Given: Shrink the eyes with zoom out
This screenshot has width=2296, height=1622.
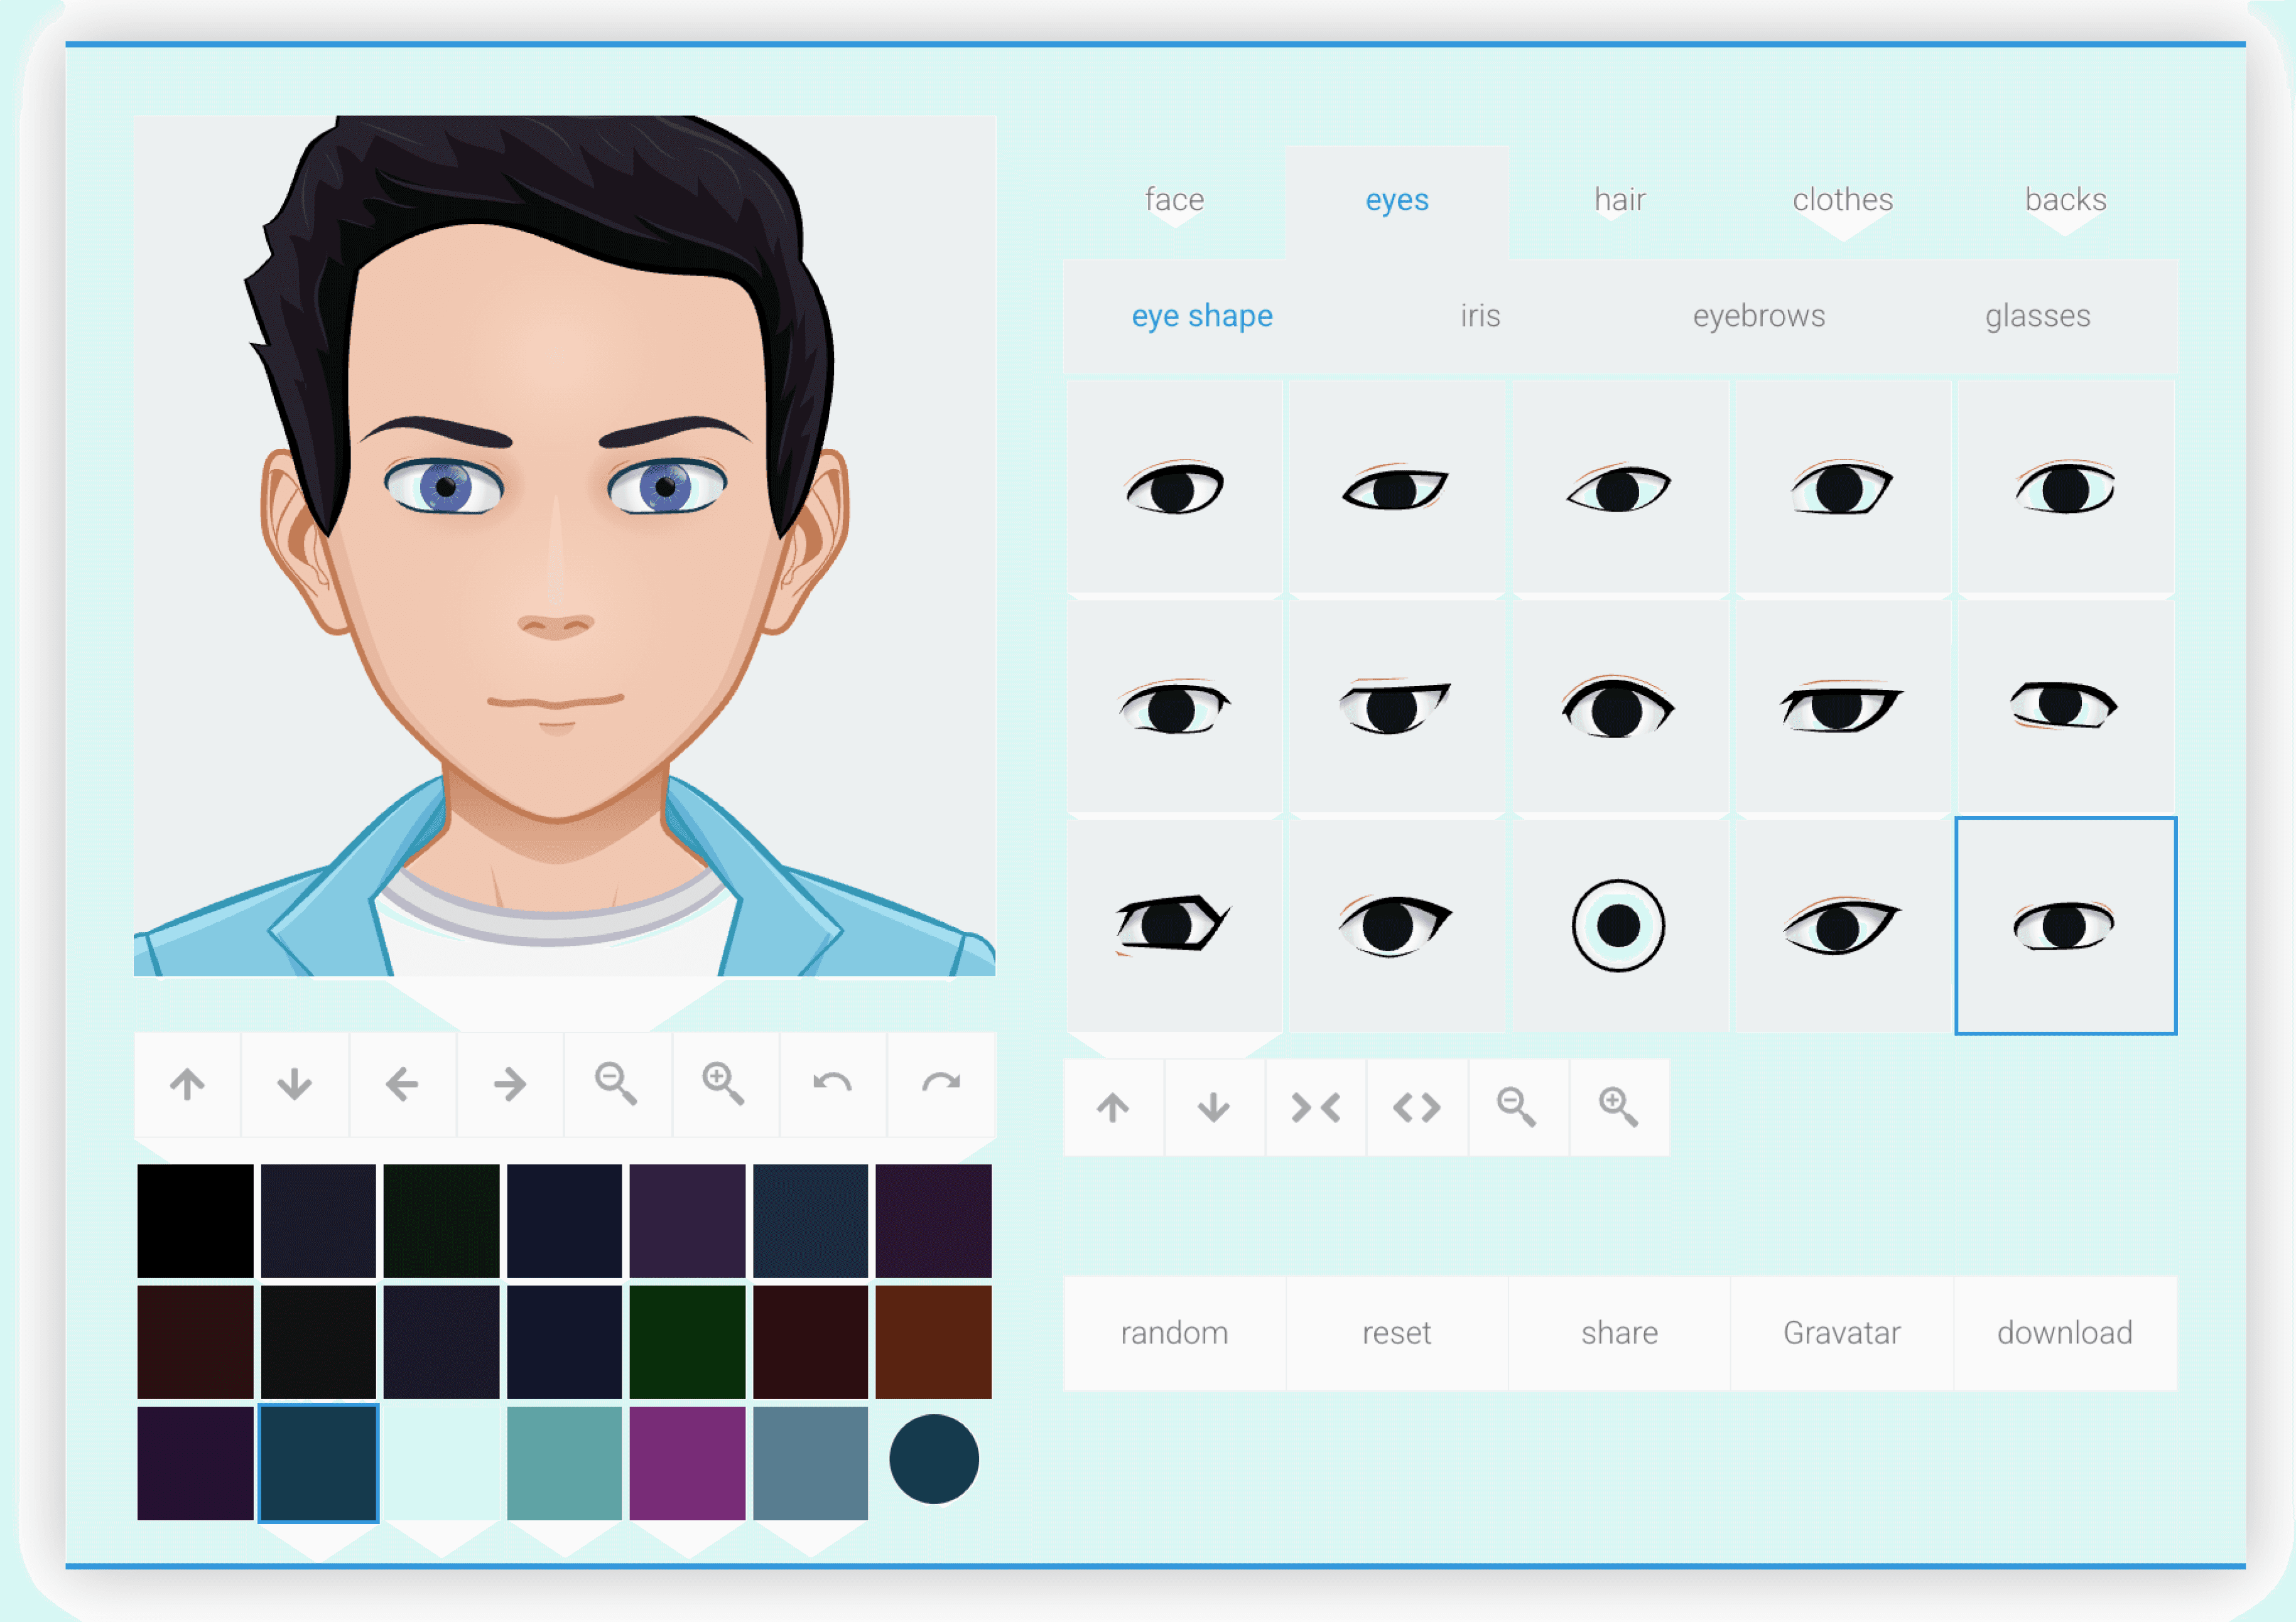Looking at the screenshot, I should click(1517, 1109).
